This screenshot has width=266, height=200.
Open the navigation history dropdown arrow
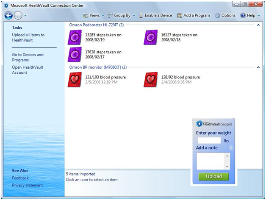click(25, 16)
